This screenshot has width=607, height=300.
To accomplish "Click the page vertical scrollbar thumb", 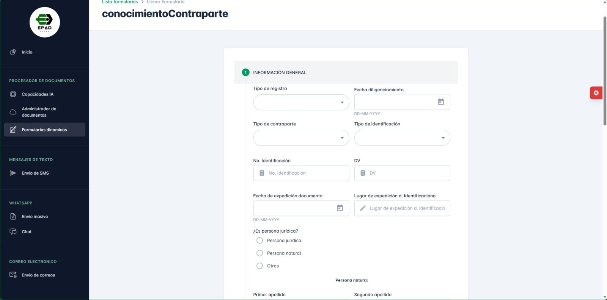I will coord(605,71).
